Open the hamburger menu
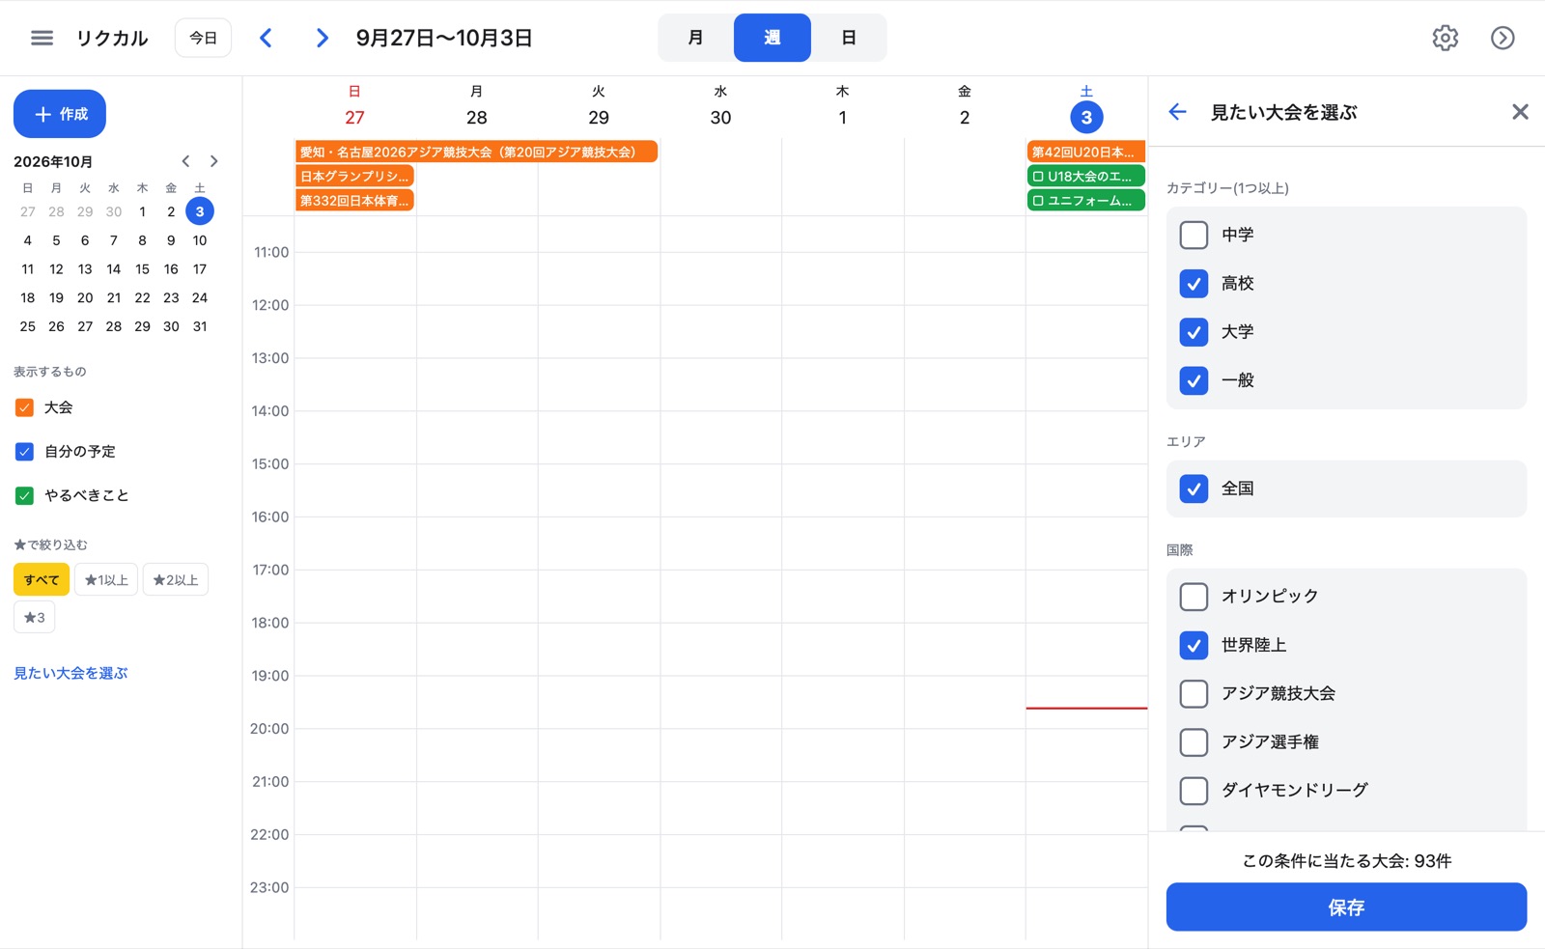 click(x=42, y=38)
